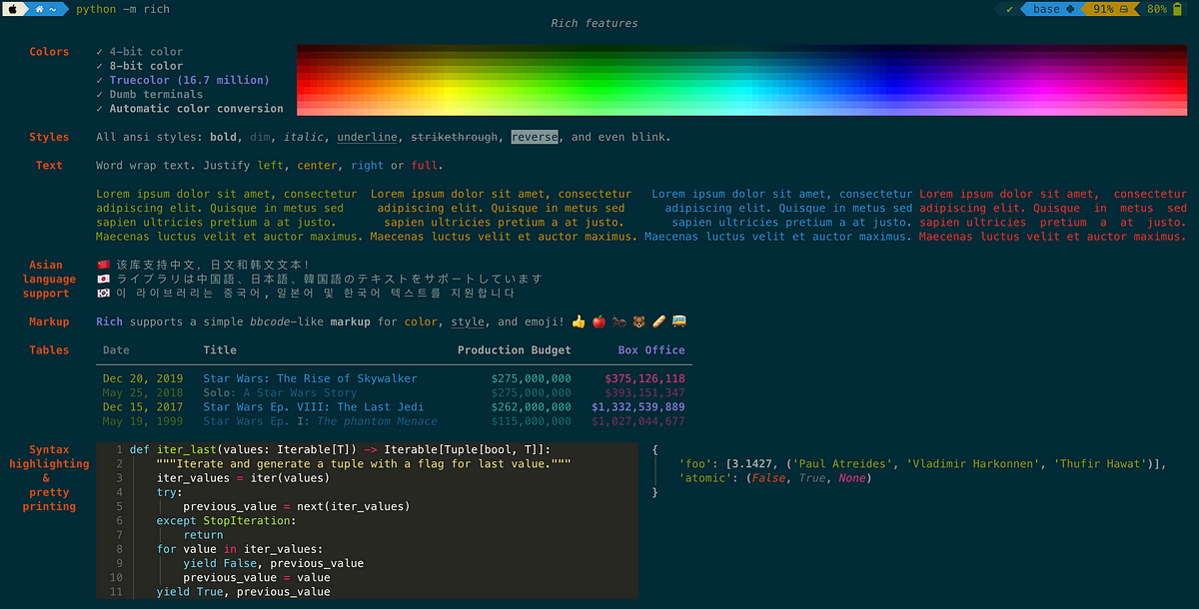The width and height of the screenshot is (1199, 609).
Task: Click the highlighted word 'reverse'
Action: (x=535, y=137)
